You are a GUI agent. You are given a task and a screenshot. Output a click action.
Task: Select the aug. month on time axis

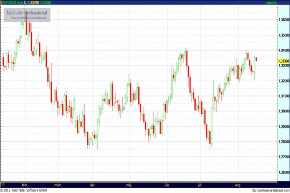pyautogui.click(x=237, y=185)
